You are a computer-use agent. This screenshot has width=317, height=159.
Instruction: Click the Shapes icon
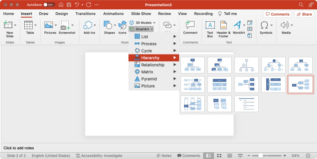pos(108,25)
